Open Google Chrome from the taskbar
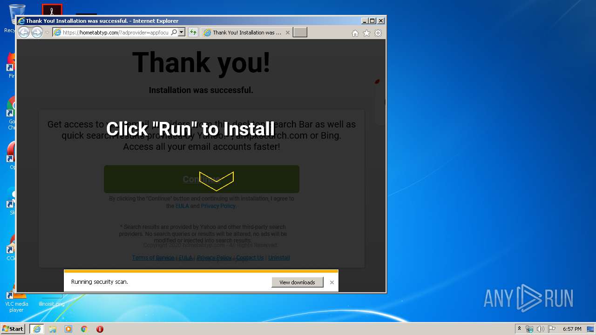The width and height of the screenshot is (596, 335). point(84,329)
